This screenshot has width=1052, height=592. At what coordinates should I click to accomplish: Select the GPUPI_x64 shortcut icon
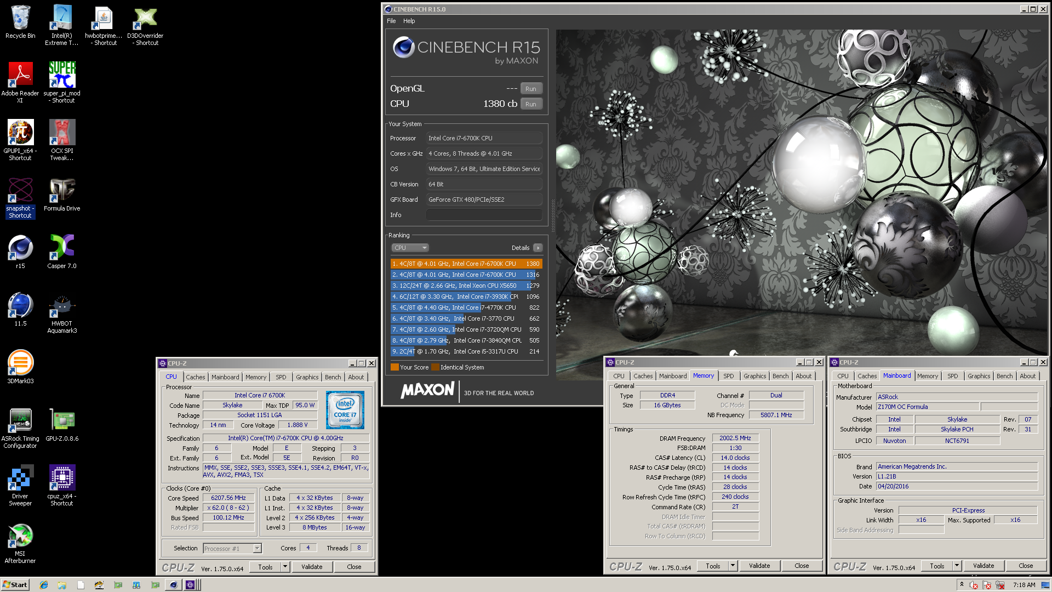click(x=20, y=140)
